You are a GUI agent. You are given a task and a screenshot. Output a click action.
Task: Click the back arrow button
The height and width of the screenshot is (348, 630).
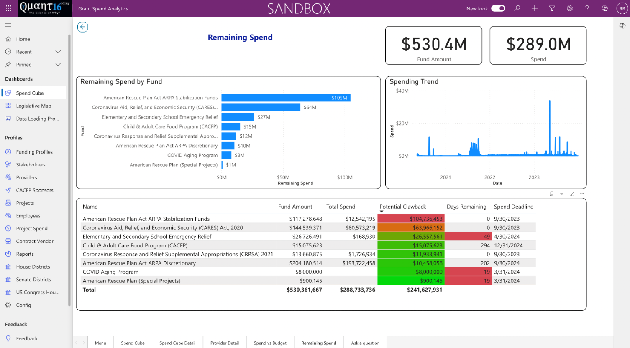[x=83, y=27]
